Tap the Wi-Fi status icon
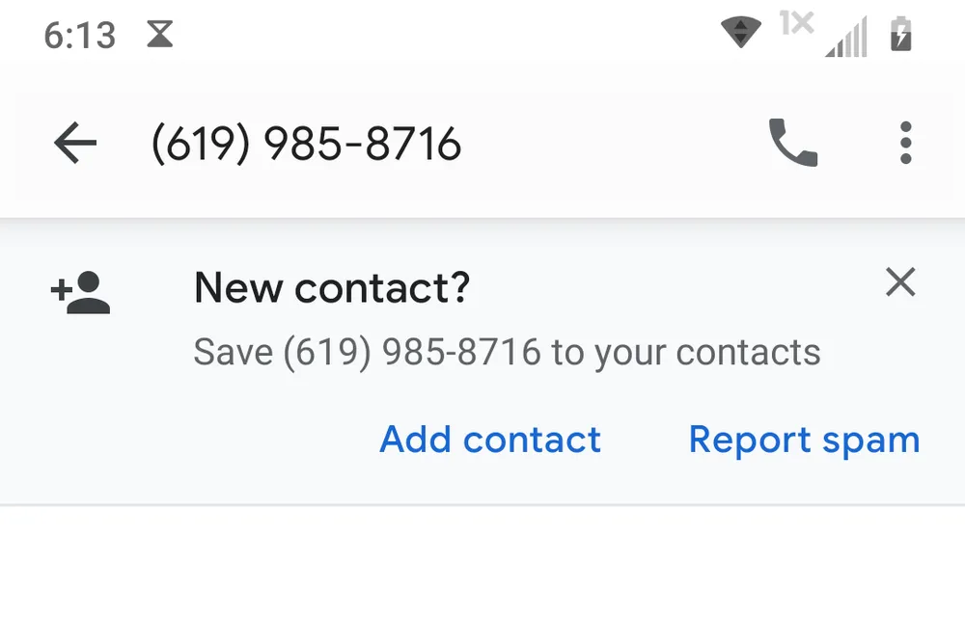The width and height of the screenshot is (965, 641). pos(741,32)
